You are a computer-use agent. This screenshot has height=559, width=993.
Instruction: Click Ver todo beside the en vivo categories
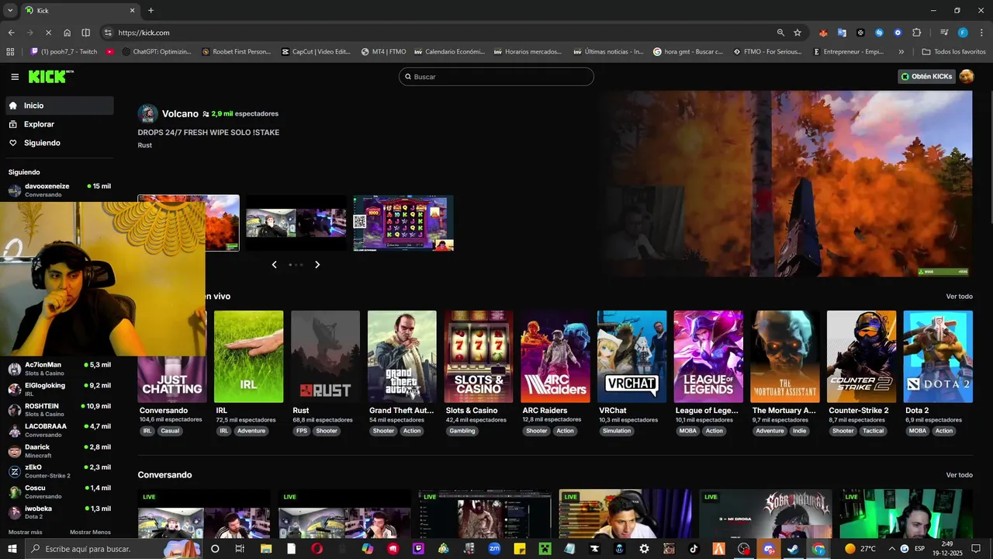pyautogui.click(x=959, y=297)
